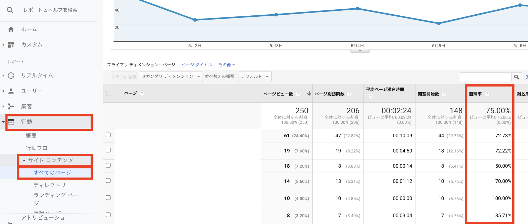
Task: Click the chart collapse handle below 5月4日
Action: tap(360, 51)
